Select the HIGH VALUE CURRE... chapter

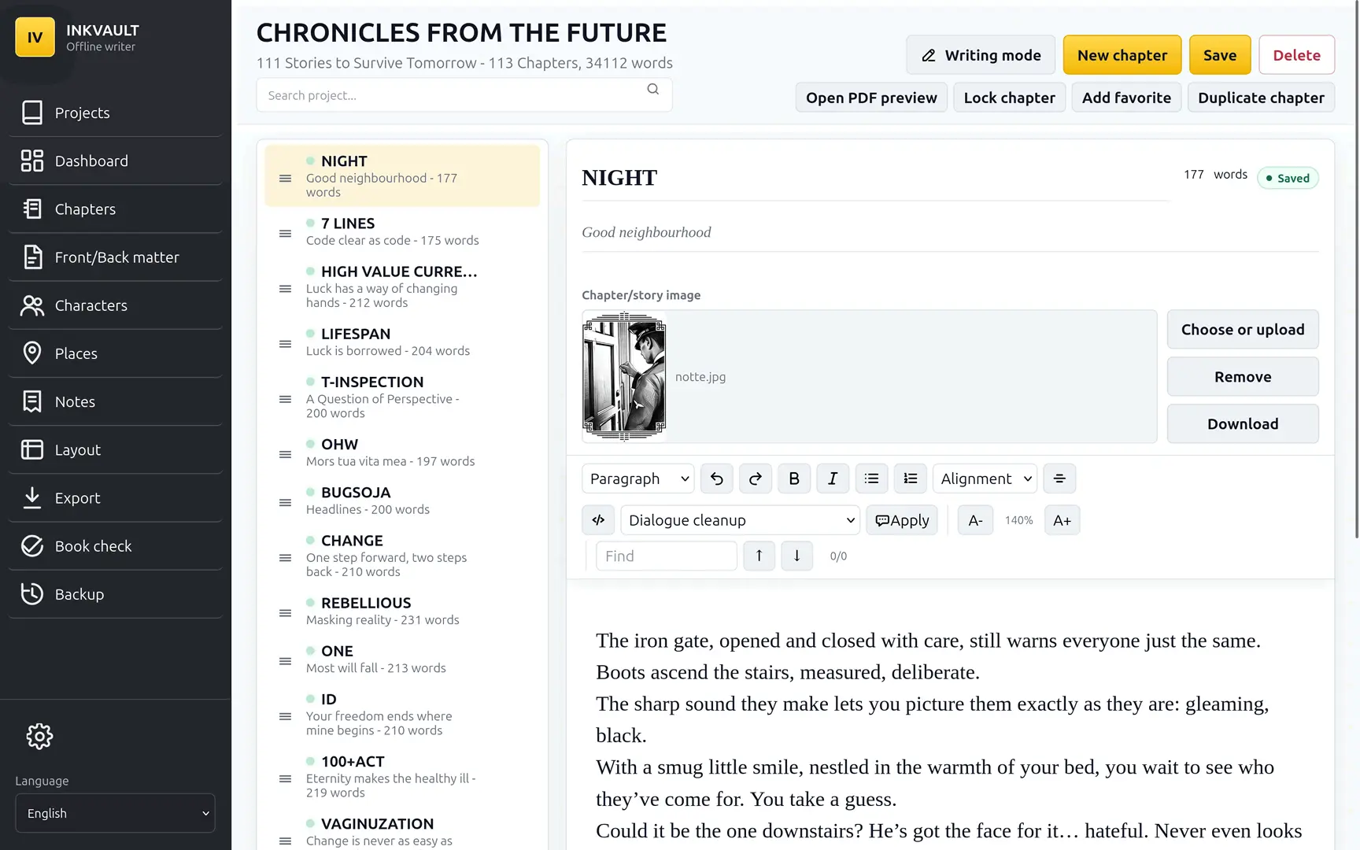coord(402,286)
